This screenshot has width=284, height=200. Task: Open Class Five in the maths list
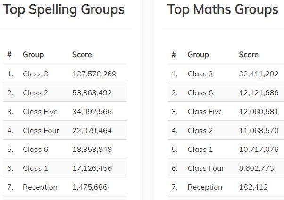(205, 112)
